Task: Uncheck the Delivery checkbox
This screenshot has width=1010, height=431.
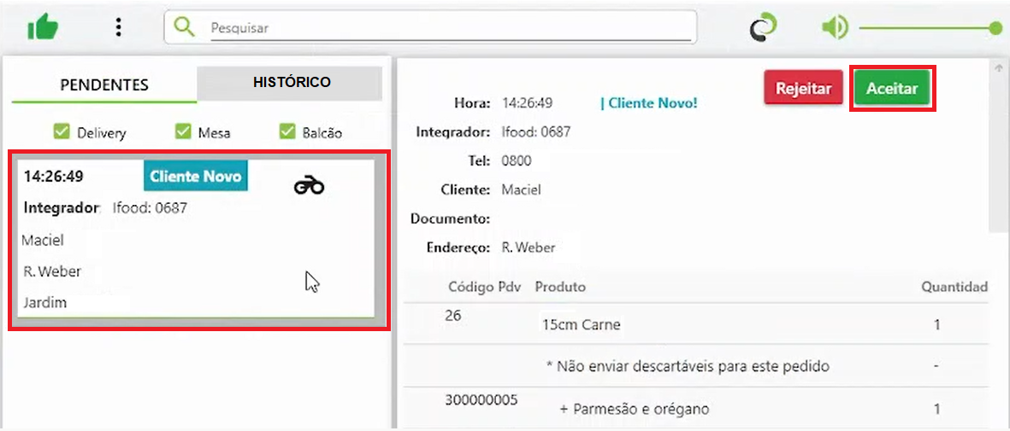Action: (62, 132)
